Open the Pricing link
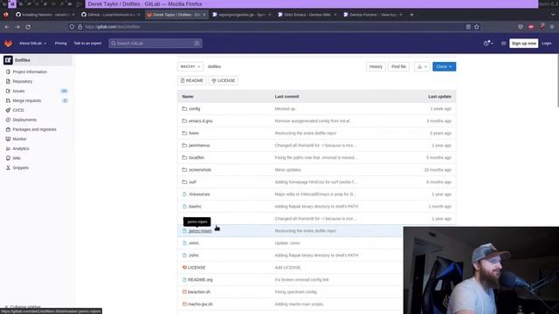 60,44
